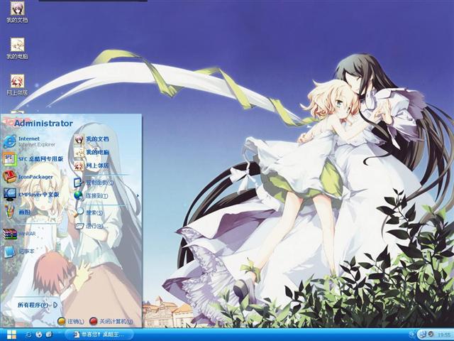454x341 pixels.
Task: Click the Quick Launch icon left of the globe
Action: [x=28, y=335]
